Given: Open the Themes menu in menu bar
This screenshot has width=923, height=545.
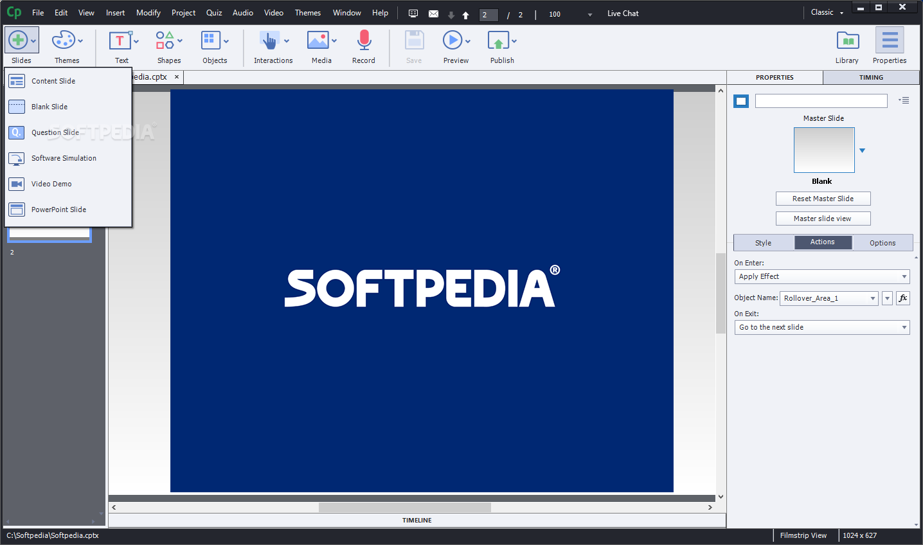Looking at the screenshot, I should coord(308,13).
